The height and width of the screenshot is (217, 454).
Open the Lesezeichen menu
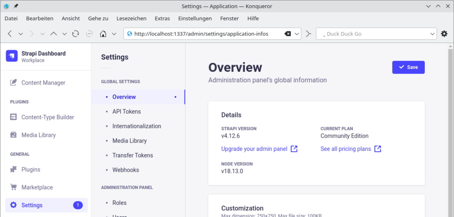click(131, 19)
